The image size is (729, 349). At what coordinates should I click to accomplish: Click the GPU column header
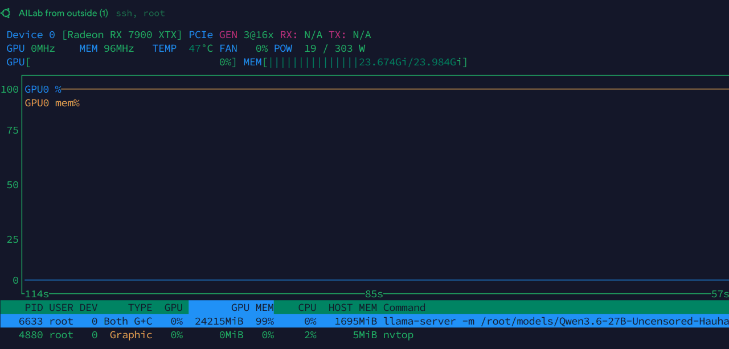174,308
